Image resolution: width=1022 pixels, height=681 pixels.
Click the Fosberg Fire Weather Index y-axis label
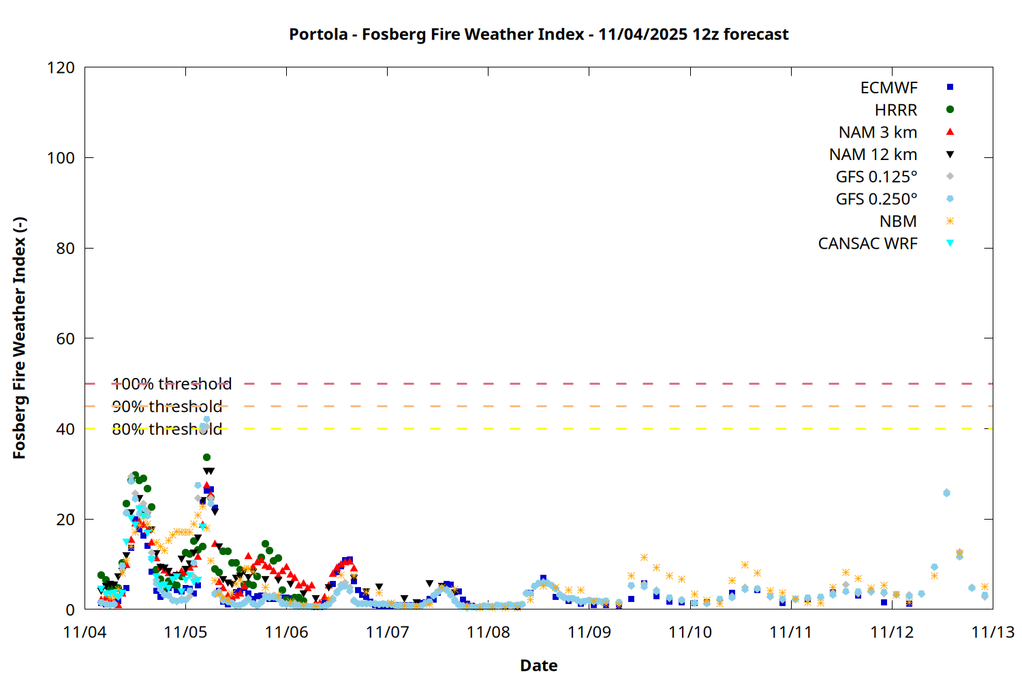coord(19,338)
